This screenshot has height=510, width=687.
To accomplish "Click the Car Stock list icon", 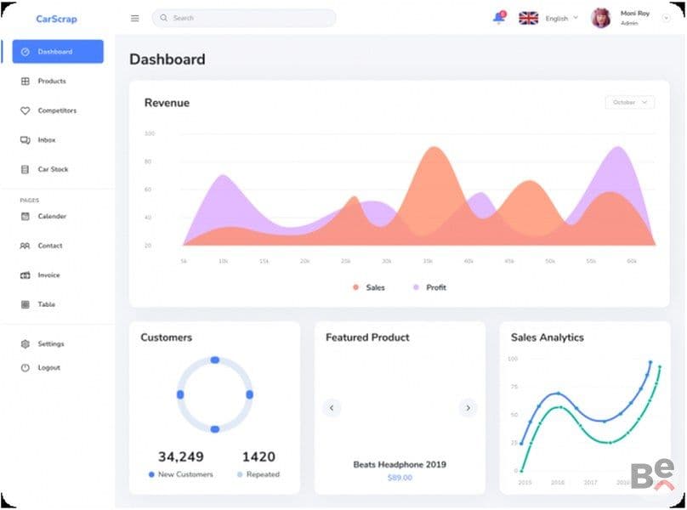I will click(26, 169).
